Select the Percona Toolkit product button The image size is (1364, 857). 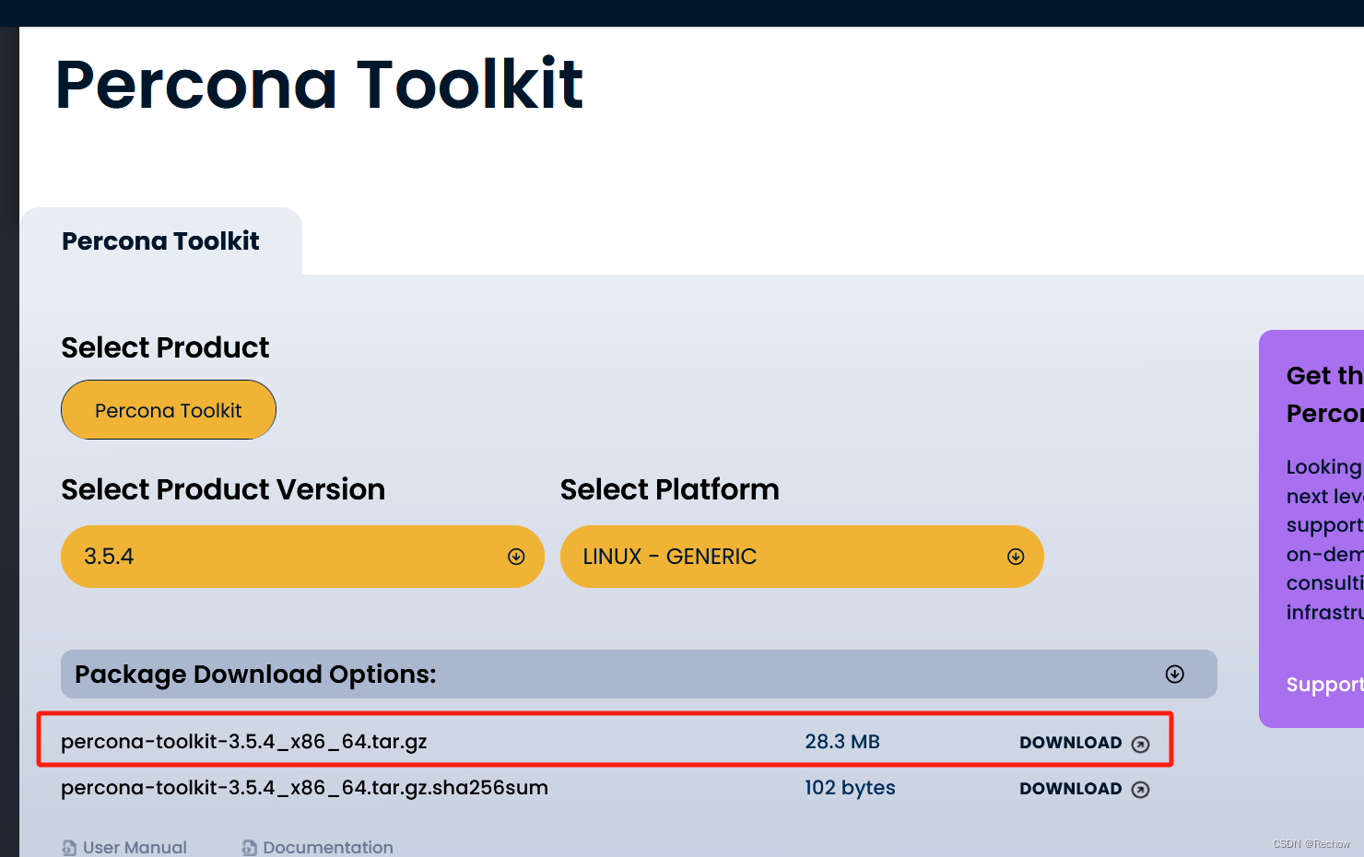tap(169, 410)
